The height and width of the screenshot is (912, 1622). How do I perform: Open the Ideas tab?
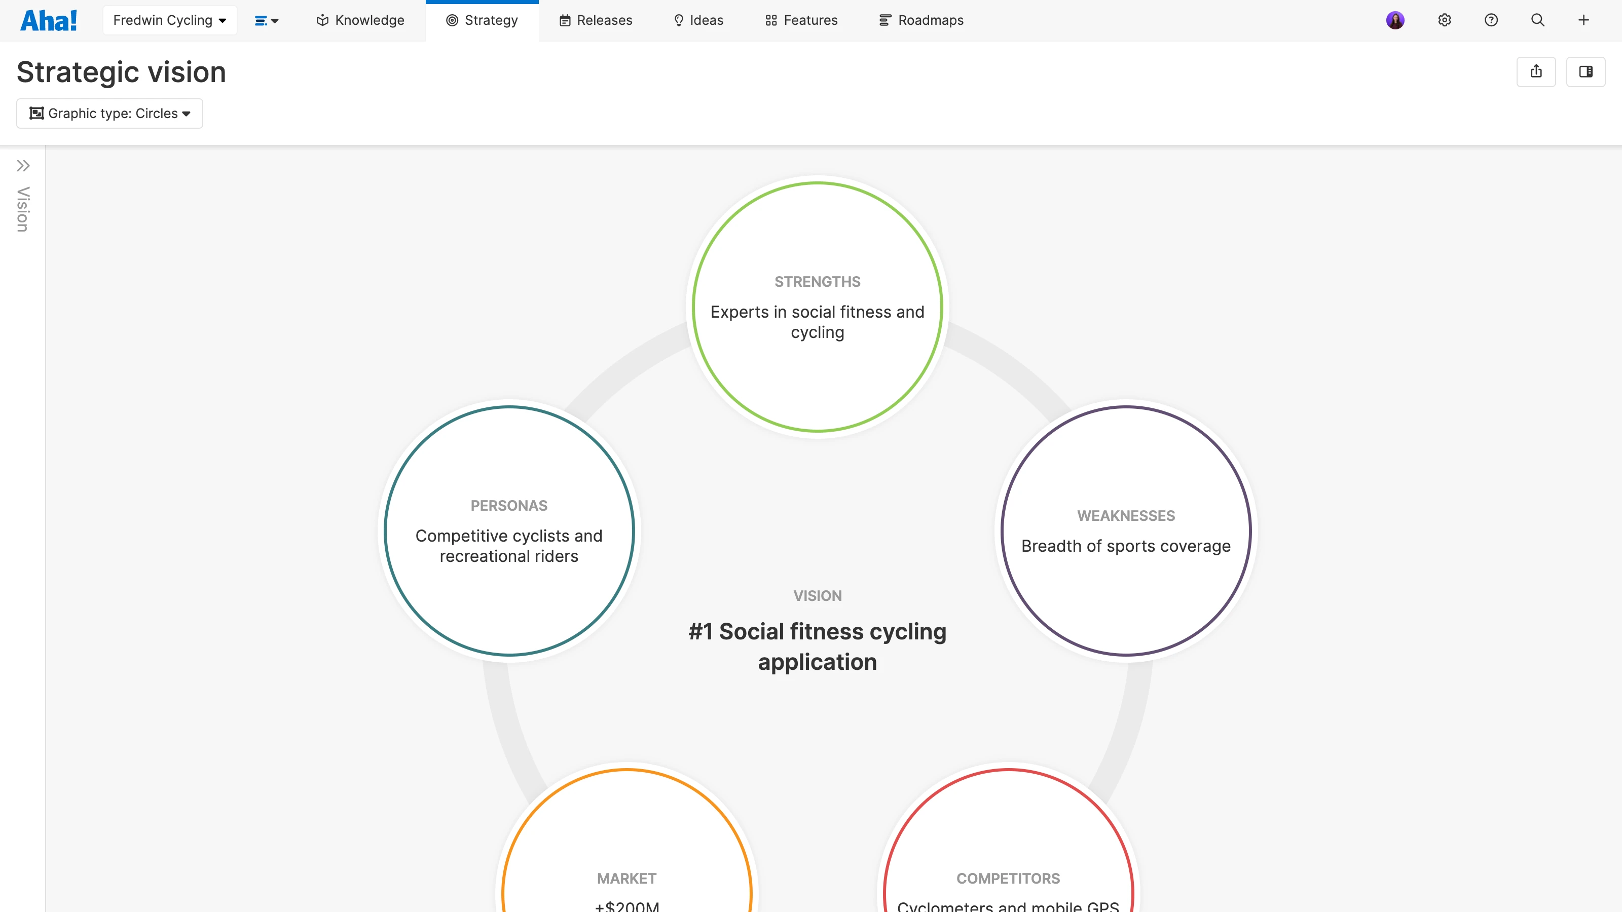[698, 20]
